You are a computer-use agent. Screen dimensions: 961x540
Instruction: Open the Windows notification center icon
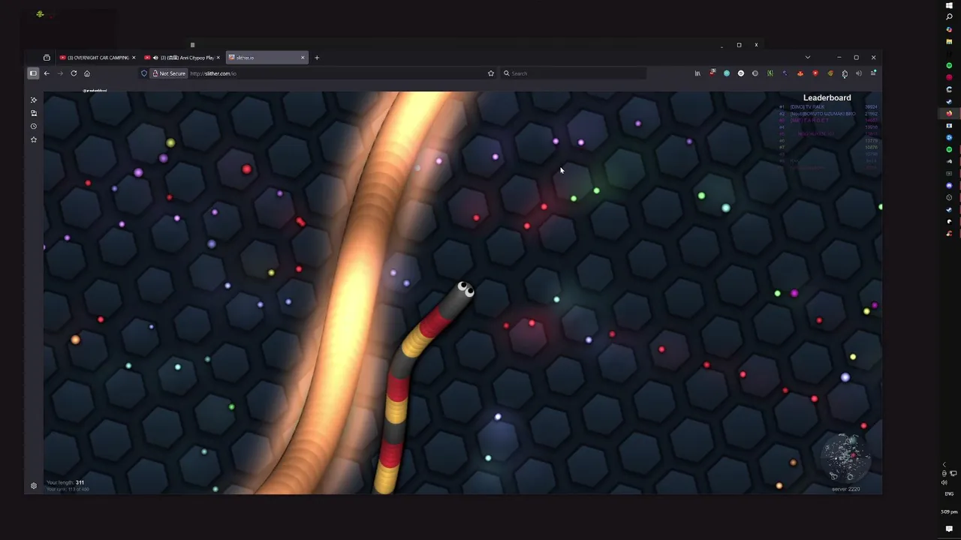(x=949, y=529)
